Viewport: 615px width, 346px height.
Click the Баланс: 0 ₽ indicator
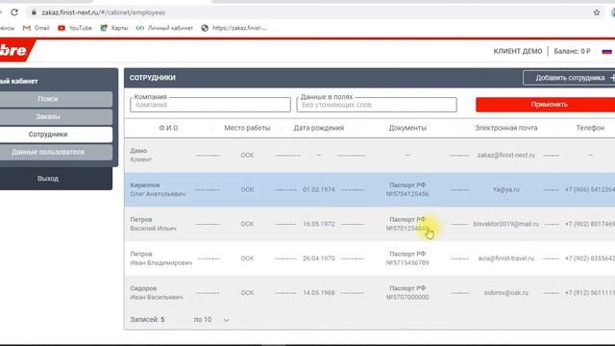(x=572, y=51)
